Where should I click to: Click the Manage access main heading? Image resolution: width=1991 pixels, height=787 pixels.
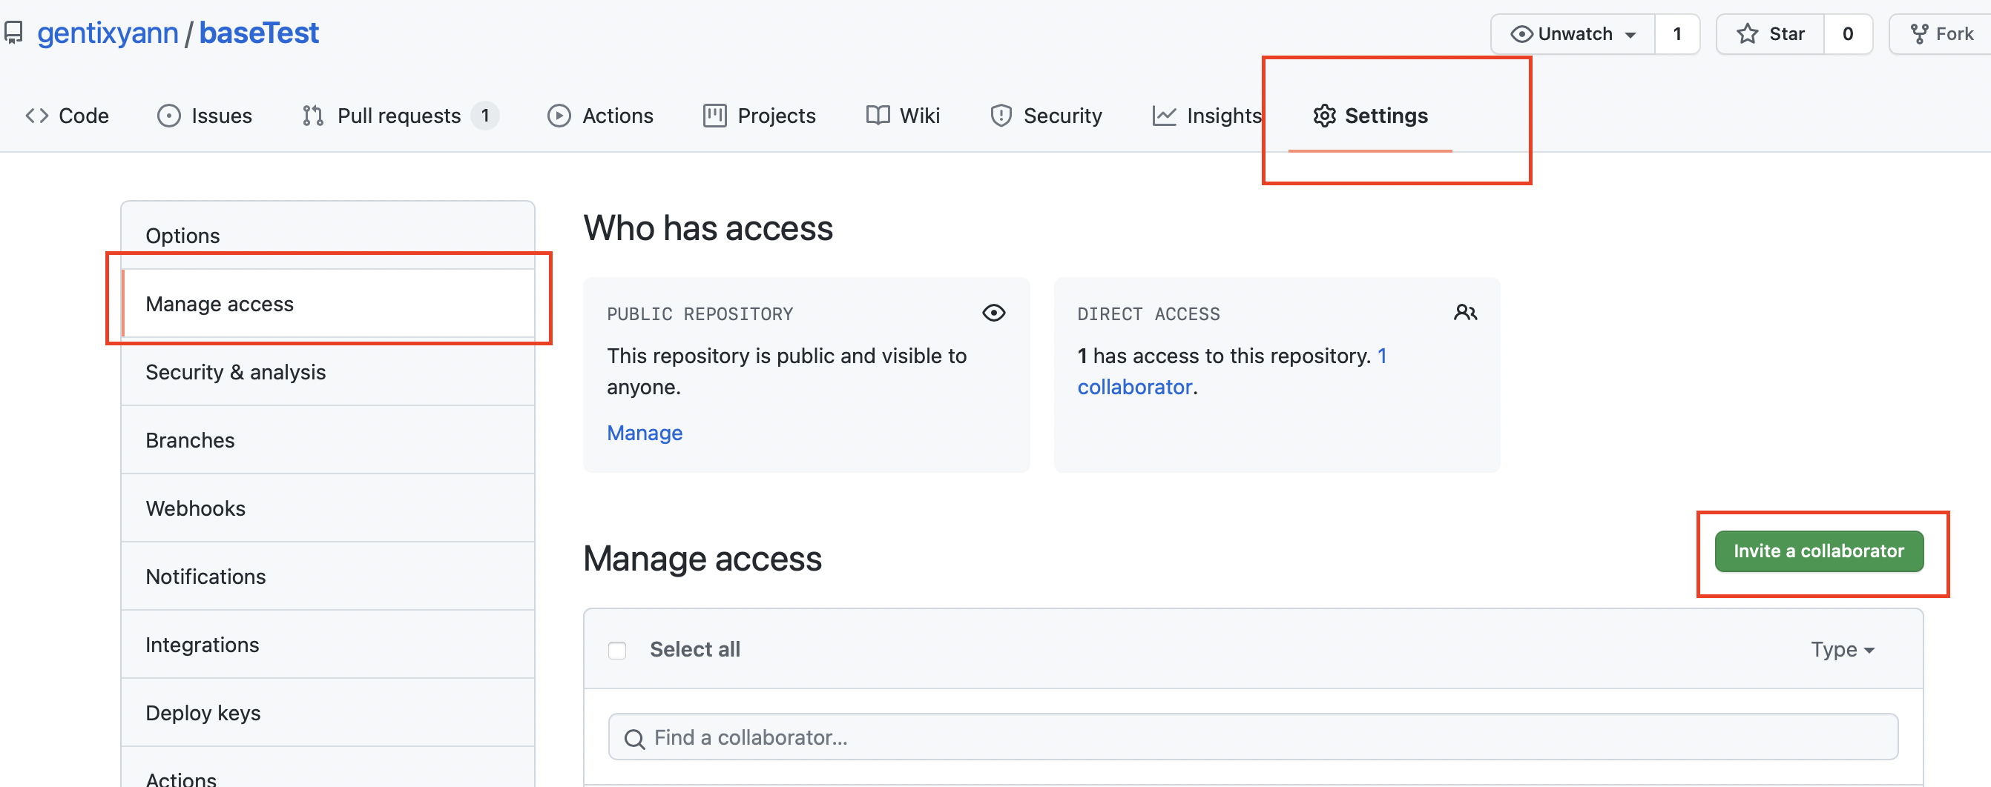point(702,559)
